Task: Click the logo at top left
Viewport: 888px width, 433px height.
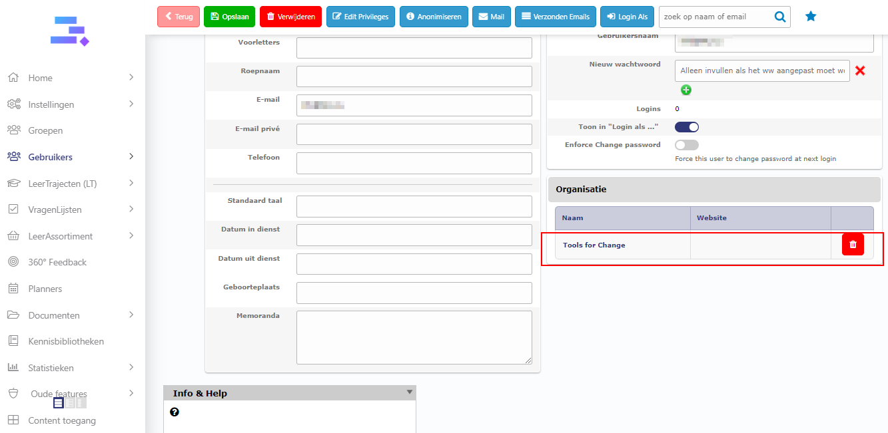Action: pyautogui.click(x=70, y=31)
